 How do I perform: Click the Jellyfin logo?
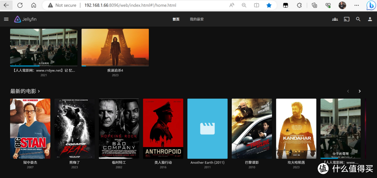25,19
